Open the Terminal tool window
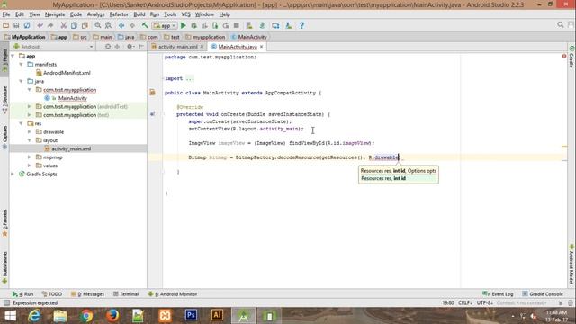Image resolution: width=576 pixels, height=324 pixels. click(x=126, y=294)
